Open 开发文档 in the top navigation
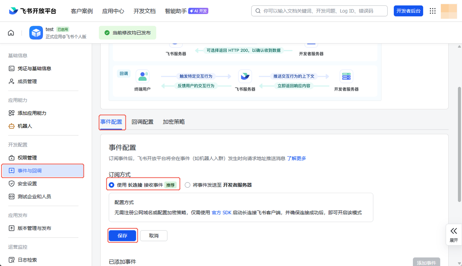 144,11
